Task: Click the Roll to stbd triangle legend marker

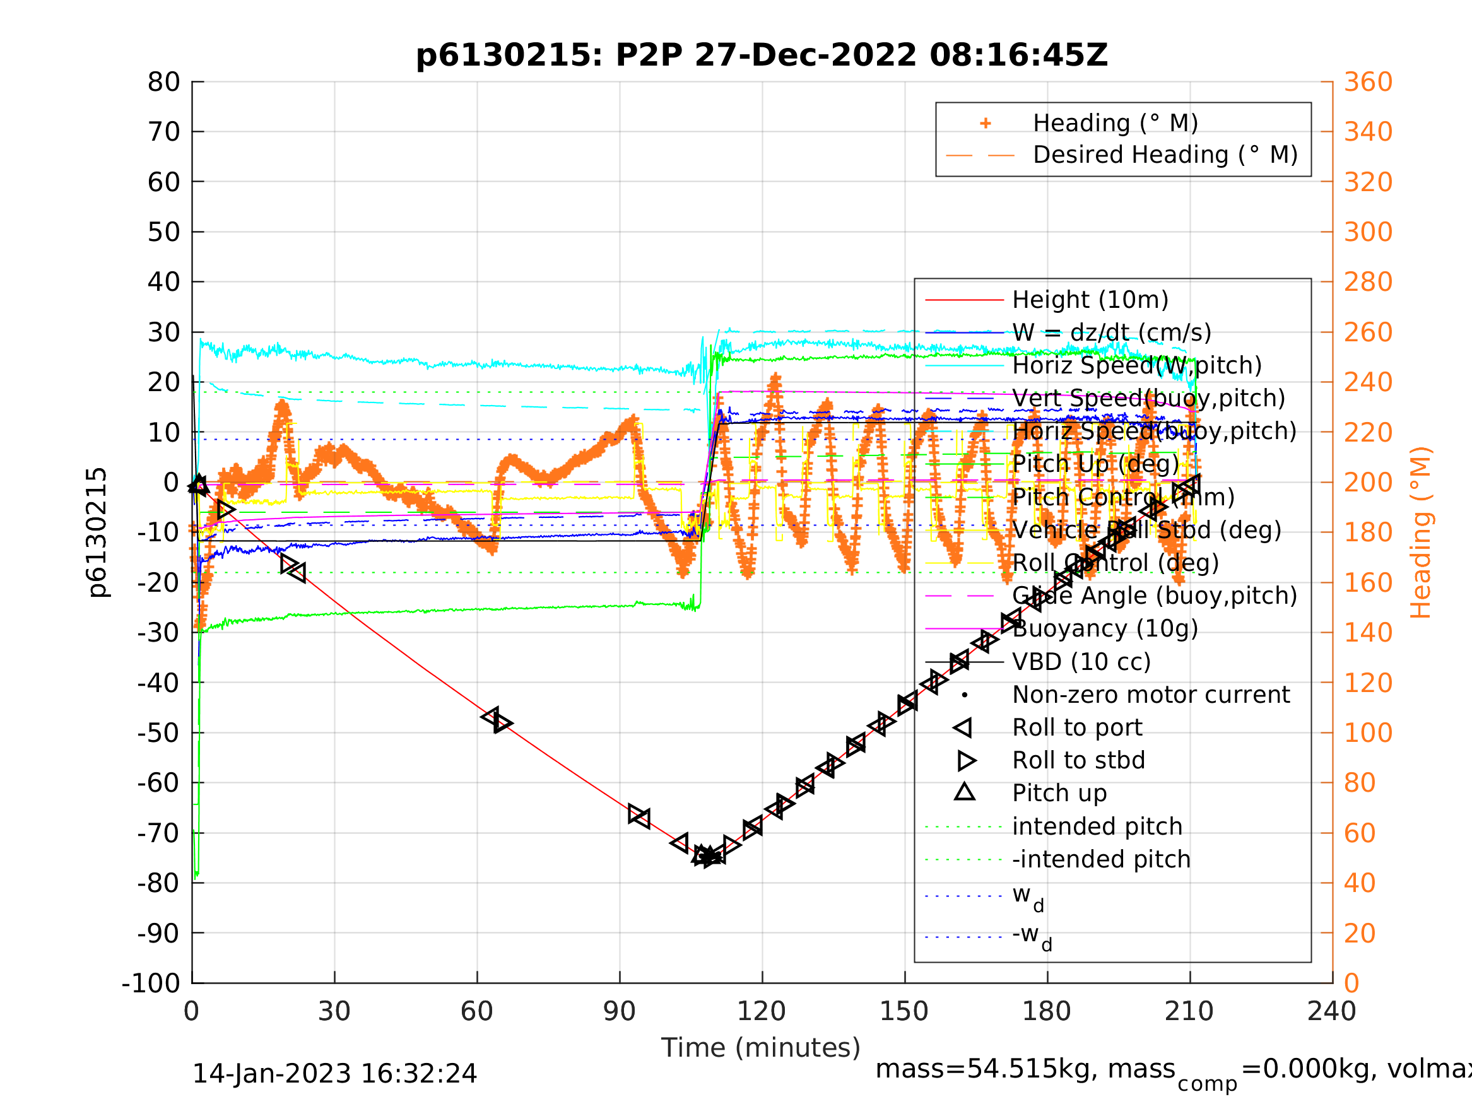Action: coord(966,761)
